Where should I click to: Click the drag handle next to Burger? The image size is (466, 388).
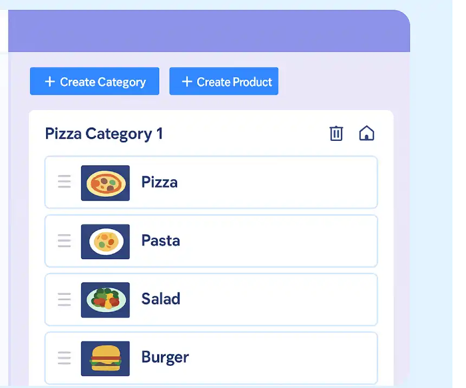(x=64, y=358)
